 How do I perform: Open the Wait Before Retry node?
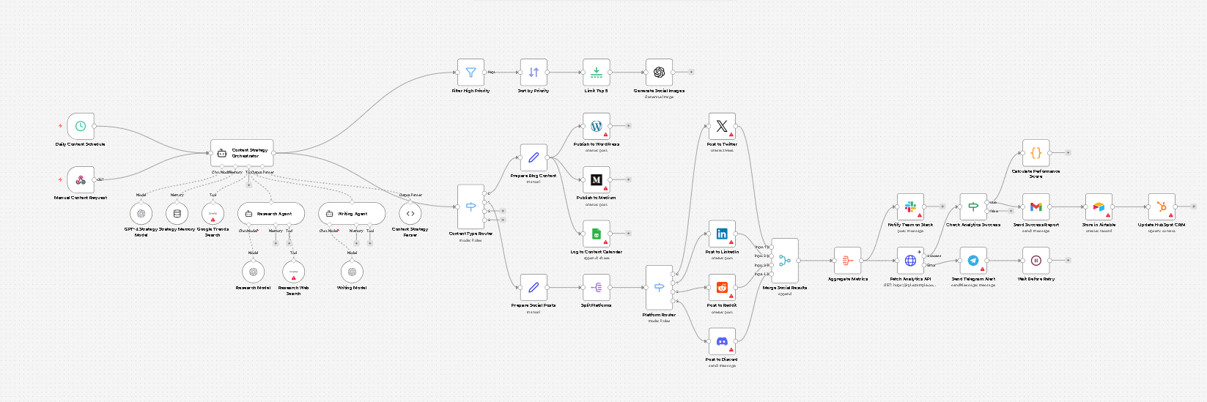point(1036,261)
